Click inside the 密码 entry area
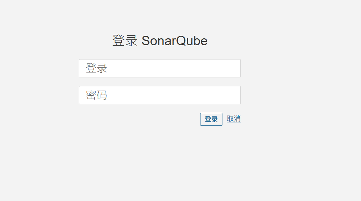Viewport: 361px width, 201px height. [159, 95]
